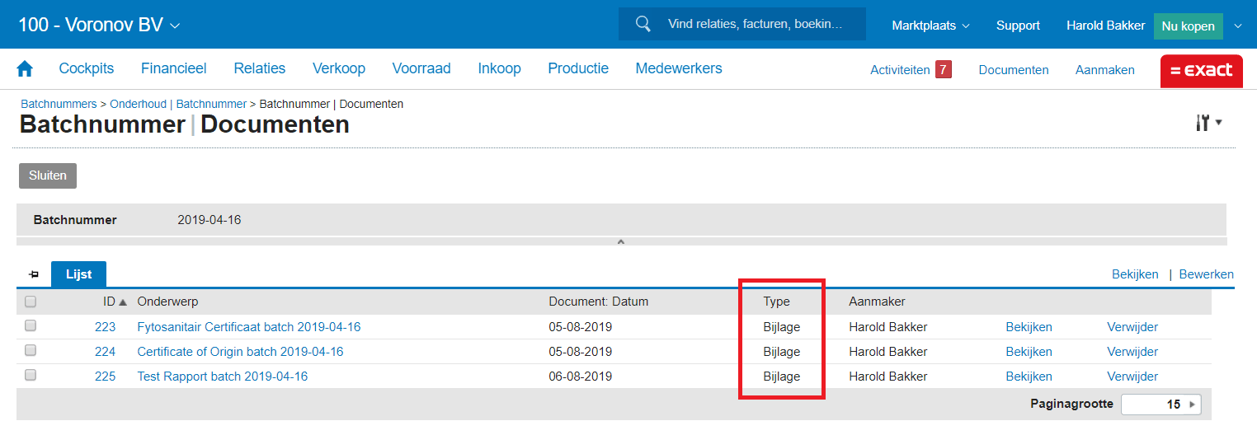Open the tools settings icon menu

1208,123
